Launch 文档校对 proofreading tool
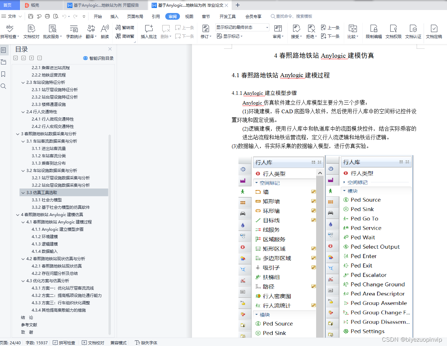Viewport: 447px width, 346px height. 31,32
